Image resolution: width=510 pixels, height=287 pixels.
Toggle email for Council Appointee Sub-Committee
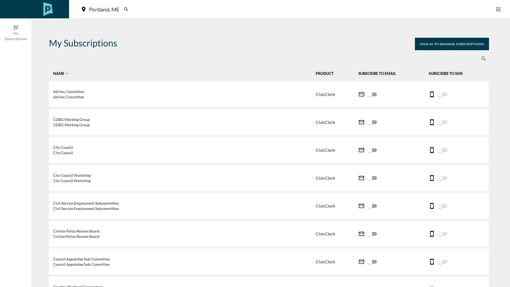(x=372, y=262)
